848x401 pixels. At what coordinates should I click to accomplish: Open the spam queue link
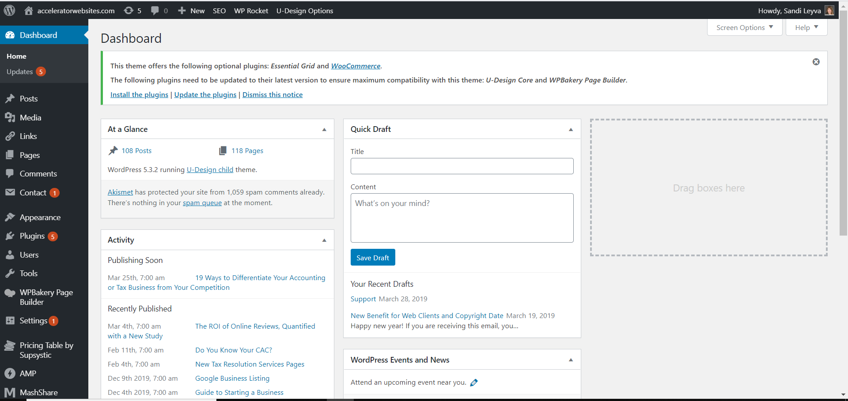tap(202, 202)
